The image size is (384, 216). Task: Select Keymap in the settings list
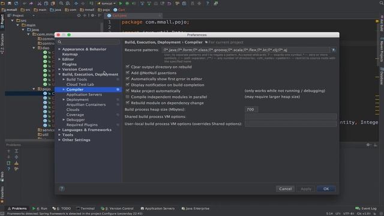click(x=70, y=54)
